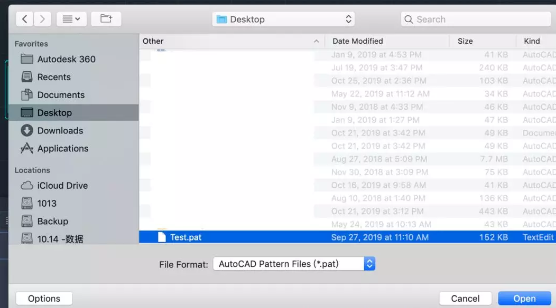This screenshot has height=308, width=556.
Task: Click the Options button
Action: pyautogui.click(x=44, y=299)
